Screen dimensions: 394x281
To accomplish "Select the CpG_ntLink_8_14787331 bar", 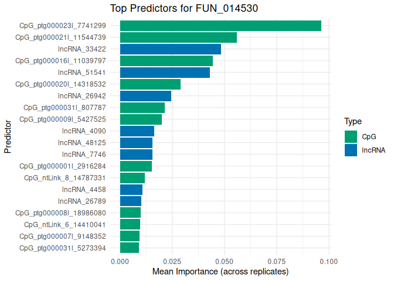I will [132, 178].
